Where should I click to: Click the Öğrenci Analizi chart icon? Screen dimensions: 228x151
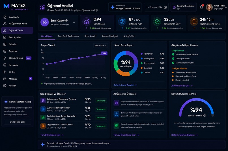coord(42,7)
